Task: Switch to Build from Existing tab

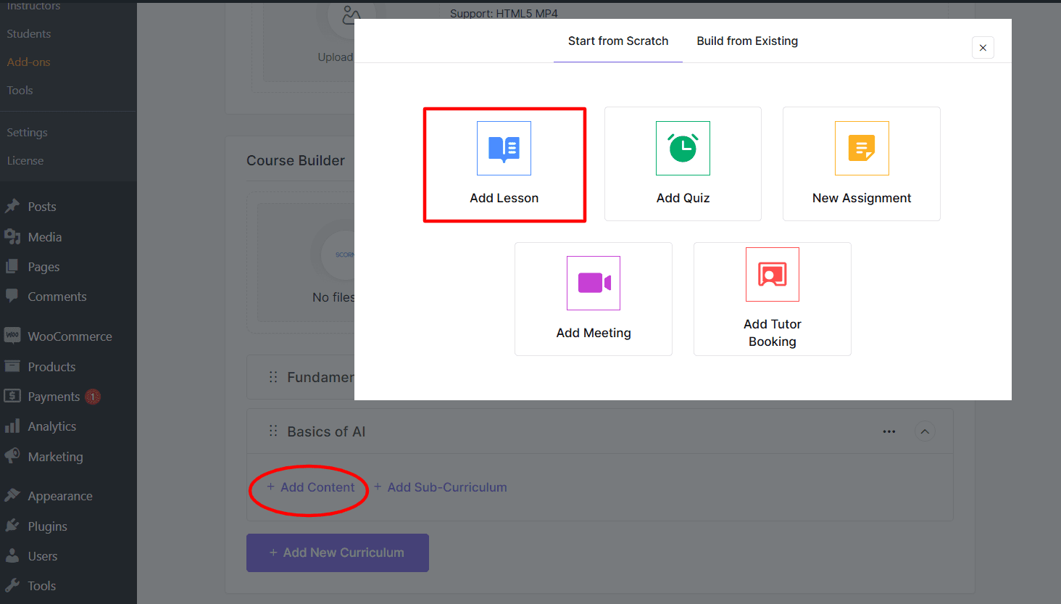Action: point(747,41)
